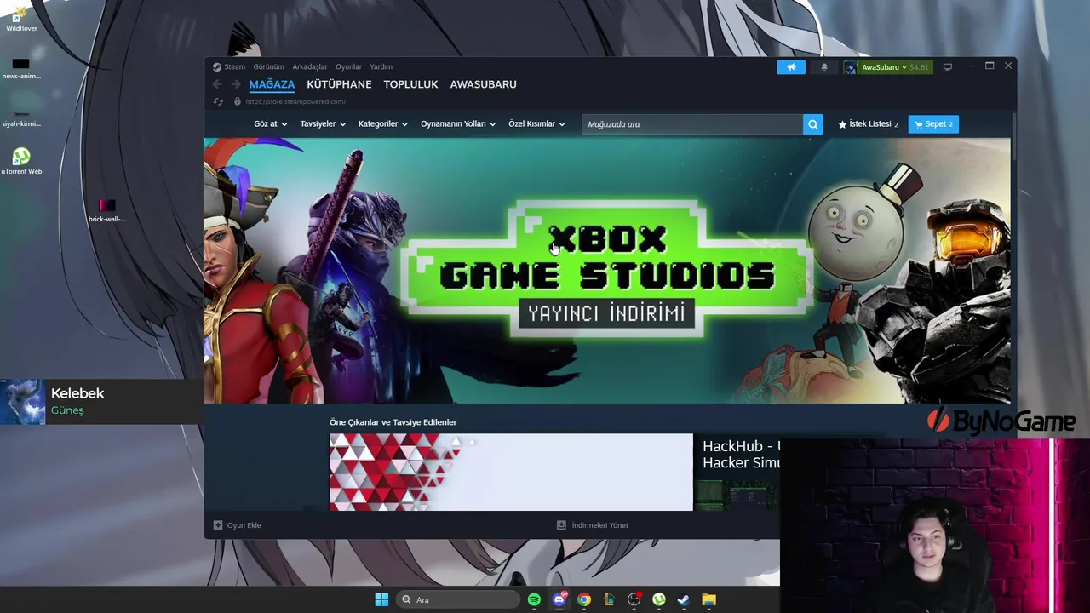Viewport: 1090px width, 613px height.
Task: Click the HackHub game title
Action: click(741, 454)
